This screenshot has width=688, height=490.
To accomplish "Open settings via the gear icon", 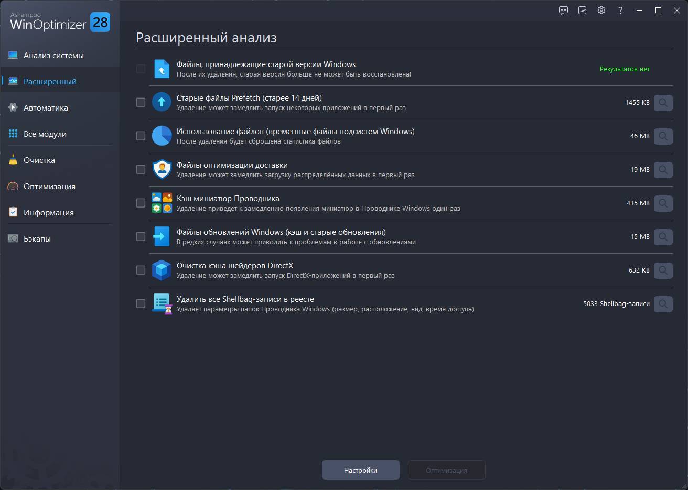I will click(601, 10).
